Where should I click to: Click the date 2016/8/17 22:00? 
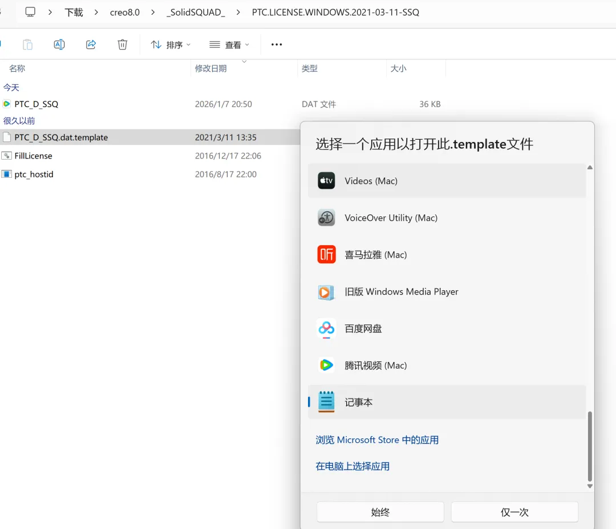(x=225, y=174)
